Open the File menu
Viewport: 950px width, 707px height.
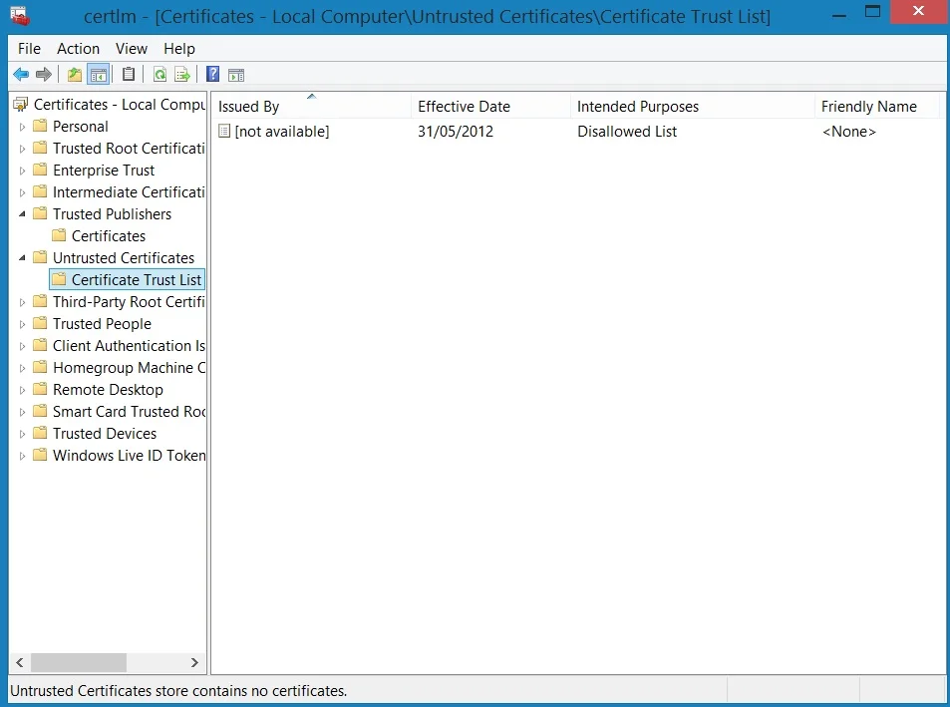[x=29, y=49]
